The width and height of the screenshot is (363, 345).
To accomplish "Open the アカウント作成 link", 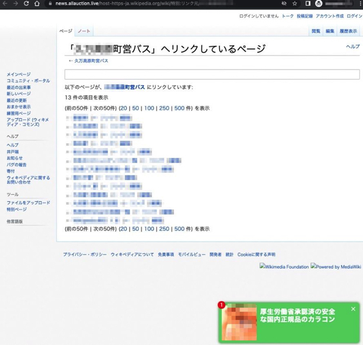I will coord(329,16).
